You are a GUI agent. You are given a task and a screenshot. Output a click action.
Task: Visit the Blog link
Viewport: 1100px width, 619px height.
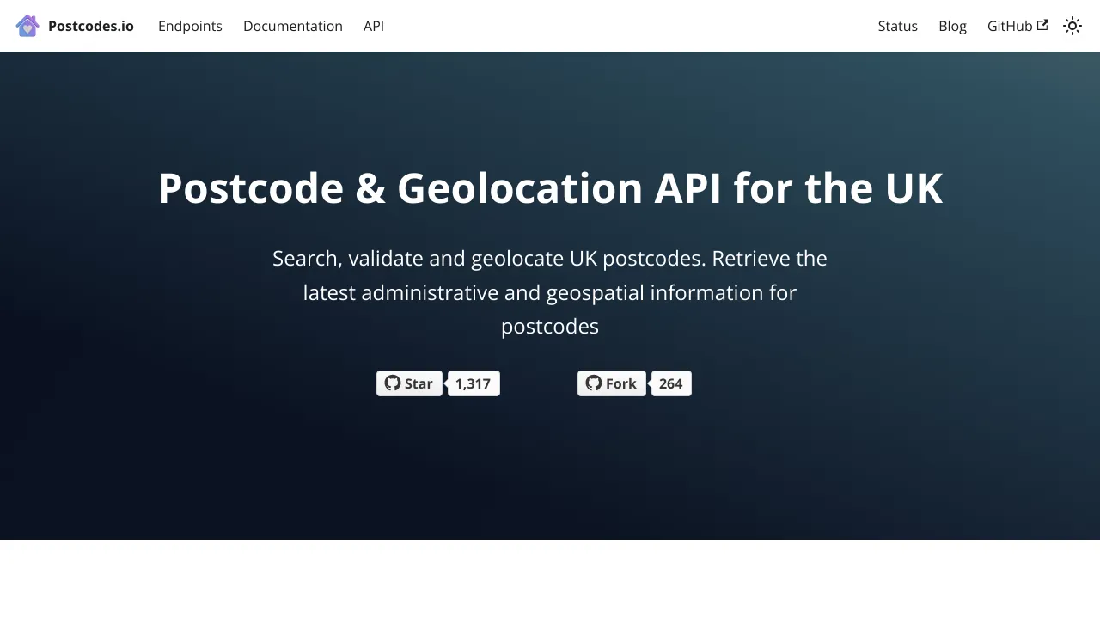click(952, 26)
